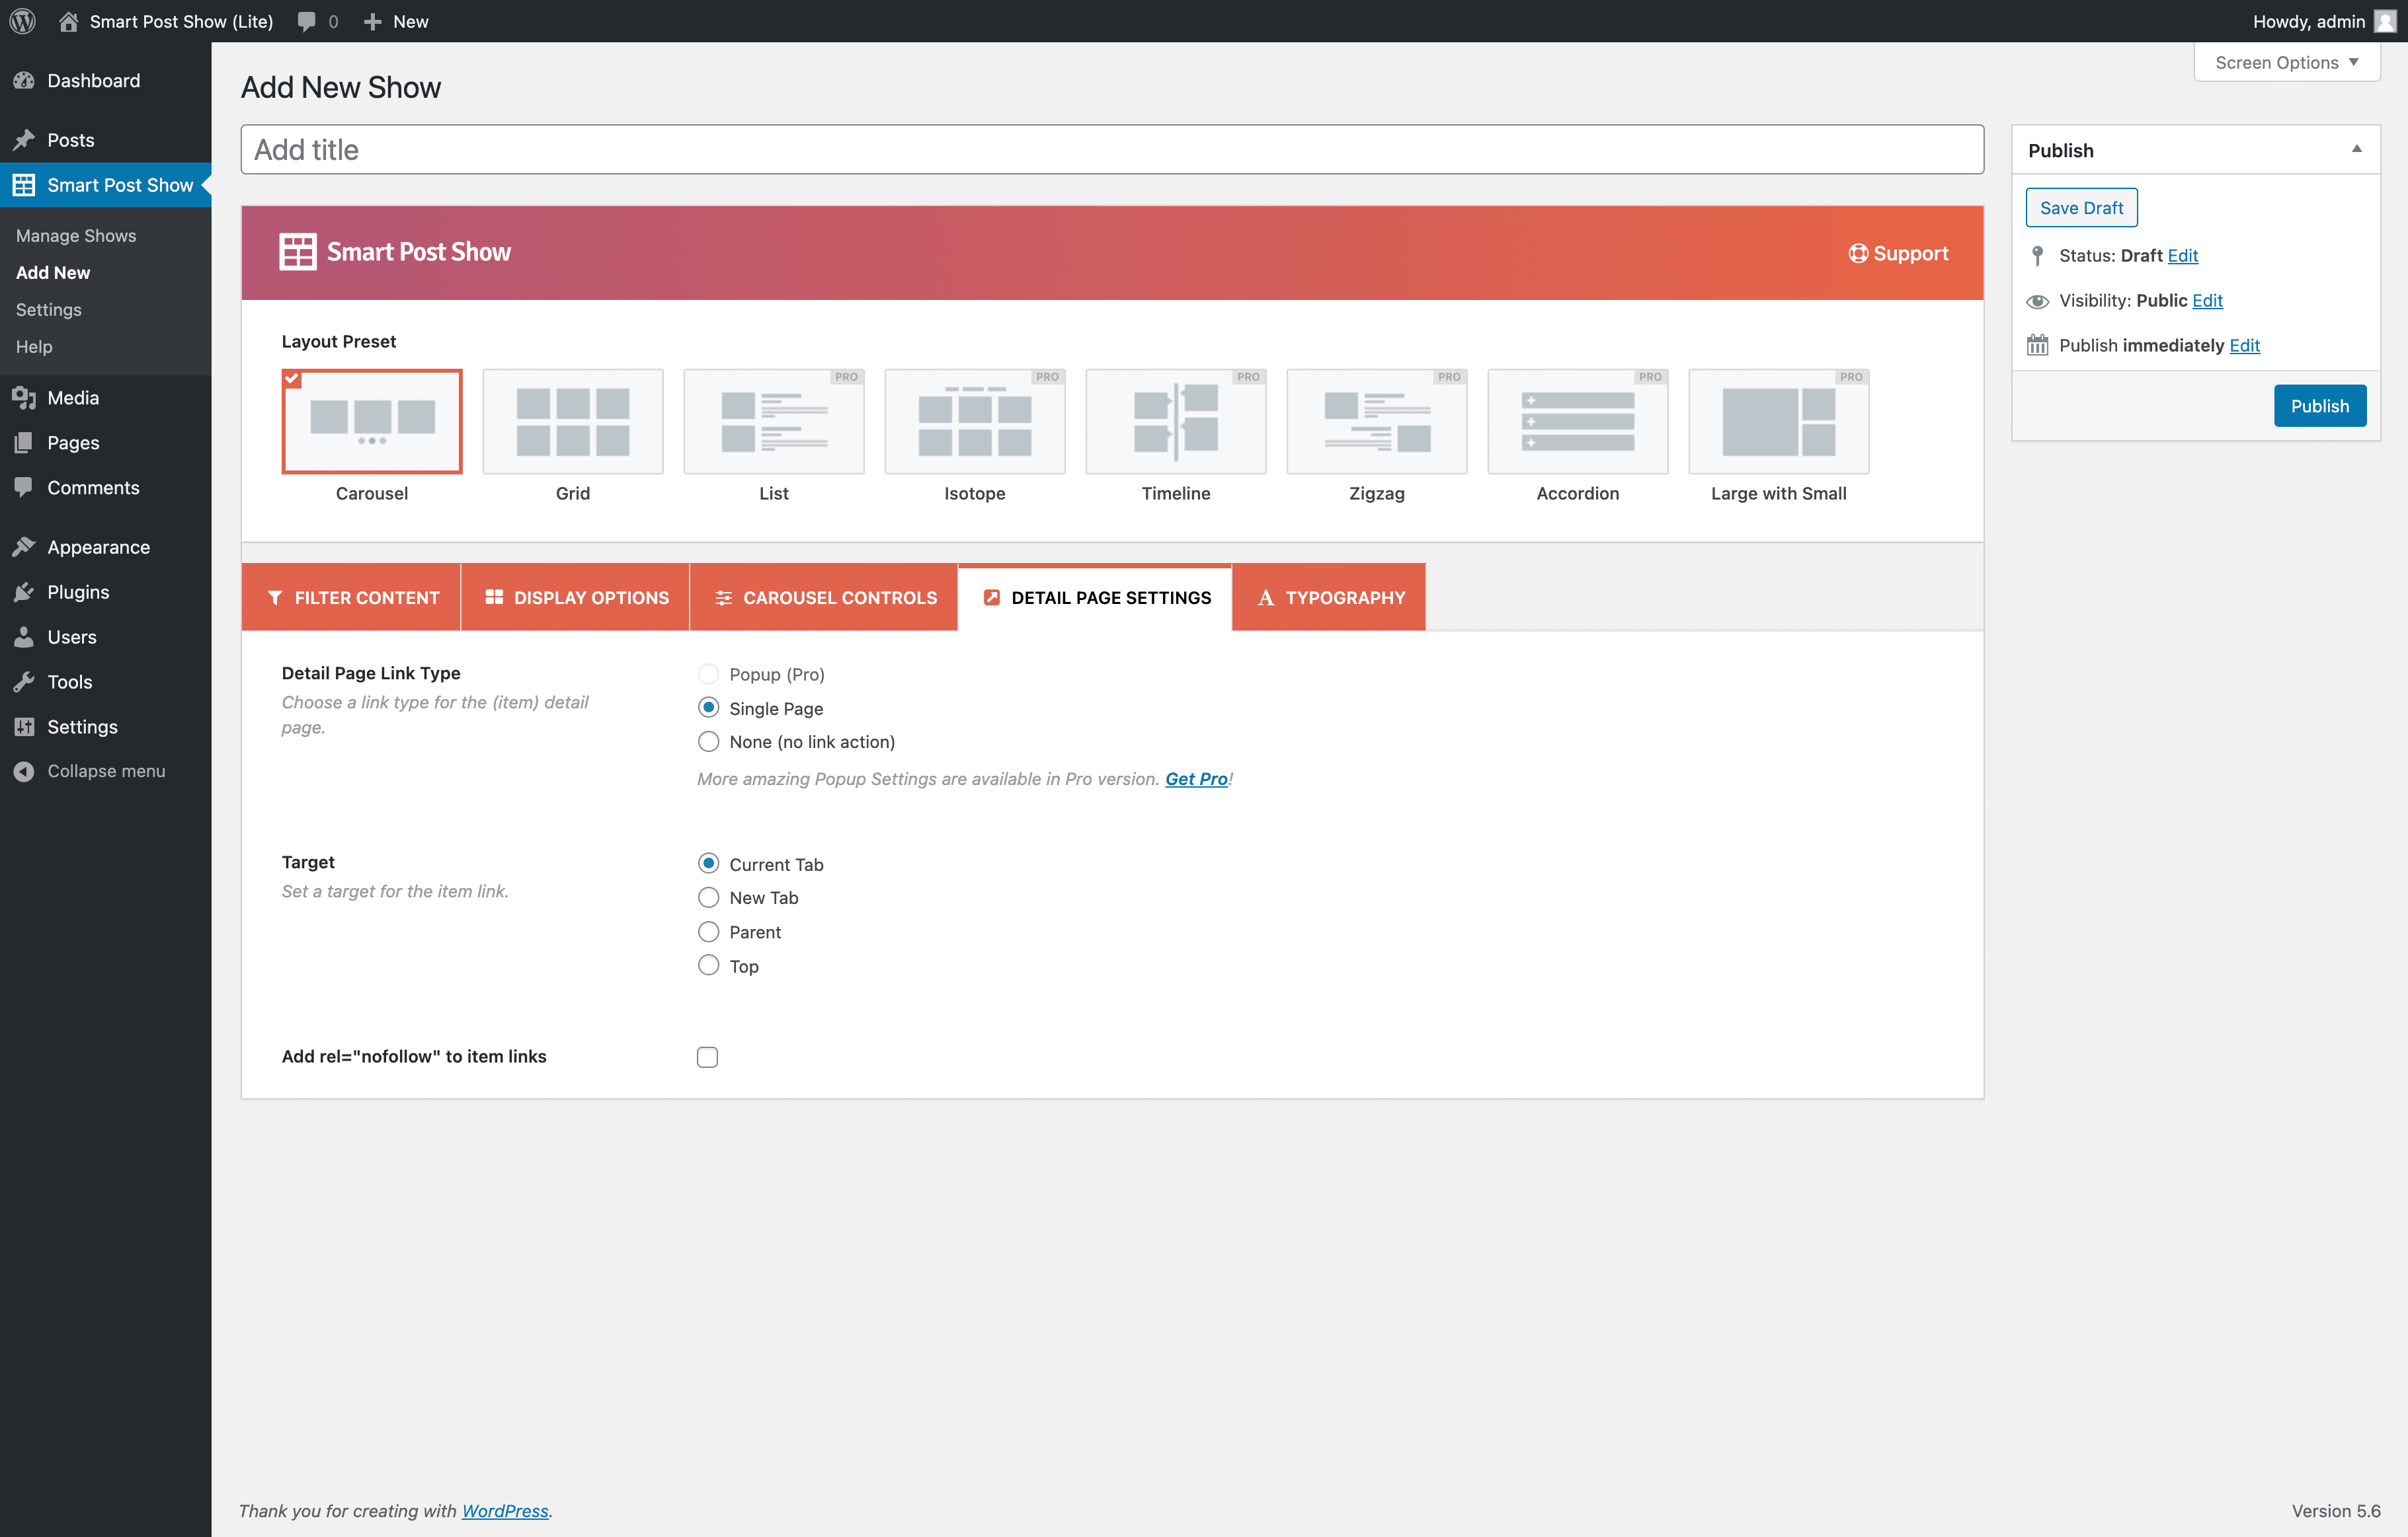This screenshot has width=2408, height=1537.
Task: Click the Get Pro link
Action: (1196, 778)
